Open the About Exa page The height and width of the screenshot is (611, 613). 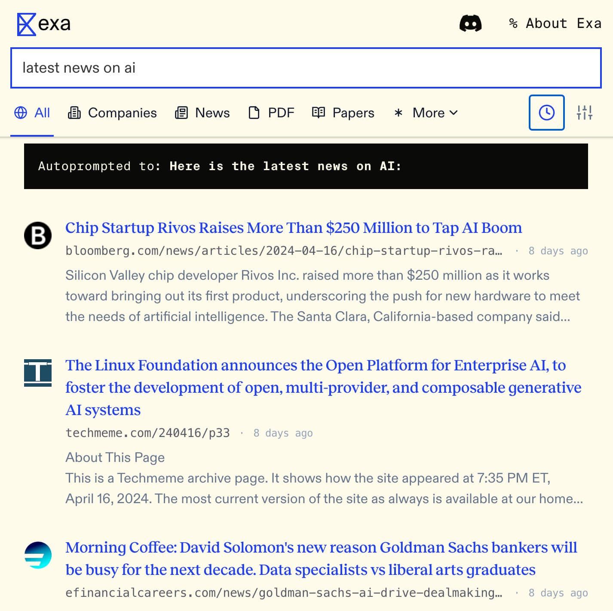click(556, 23)
